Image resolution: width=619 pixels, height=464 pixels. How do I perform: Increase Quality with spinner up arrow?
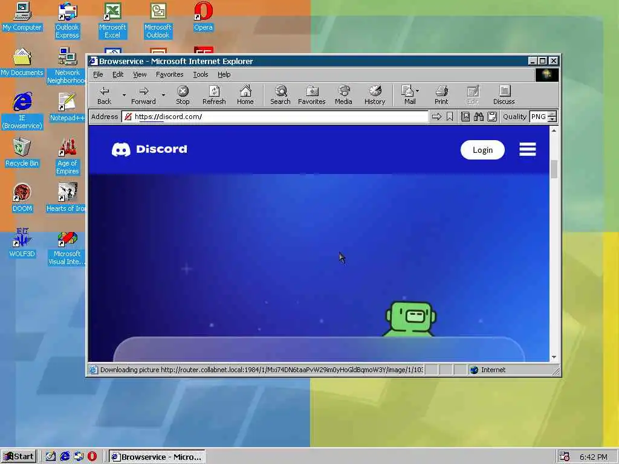(x=553, y=114)
